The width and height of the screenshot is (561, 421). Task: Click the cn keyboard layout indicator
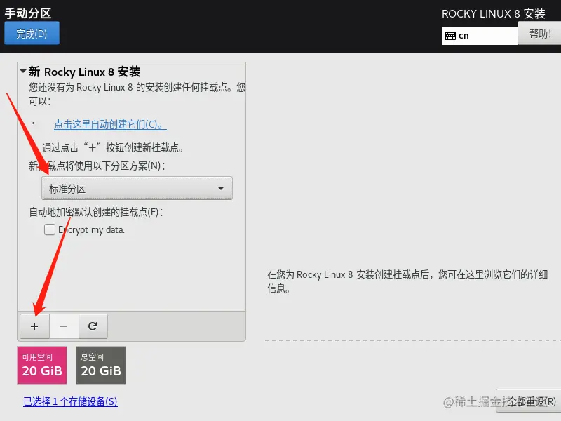click(480, 36)
